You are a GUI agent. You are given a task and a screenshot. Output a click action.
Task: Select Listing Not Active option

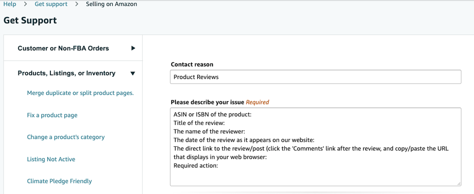pos(51,159)
